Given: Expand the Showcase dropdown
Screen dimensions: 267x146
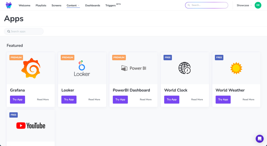Looking at the screenshot, I should coord(244,5).
